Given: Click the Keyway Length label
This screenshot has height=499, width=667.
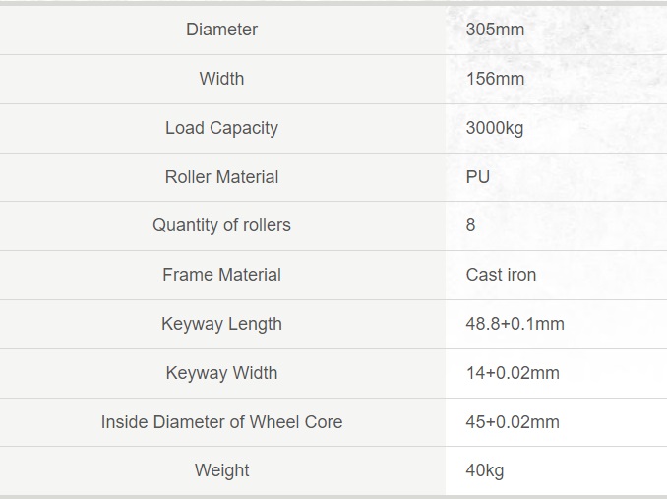Looking at the screenshot, I should [x=221, y=324].
